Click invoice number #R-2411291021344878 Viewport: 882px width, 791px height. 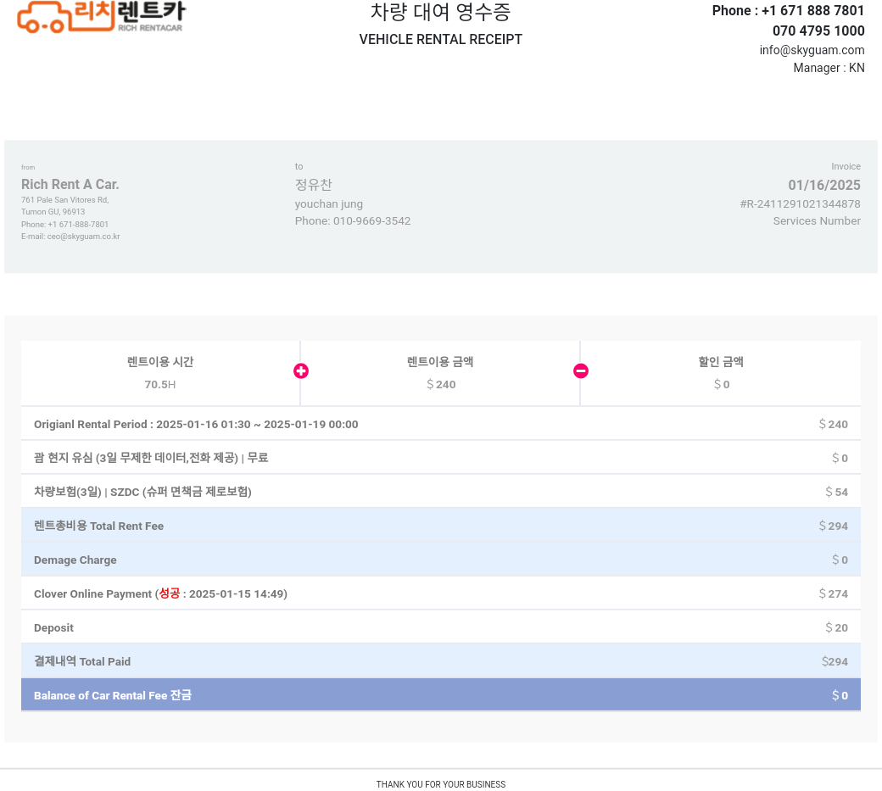point(800,204)
